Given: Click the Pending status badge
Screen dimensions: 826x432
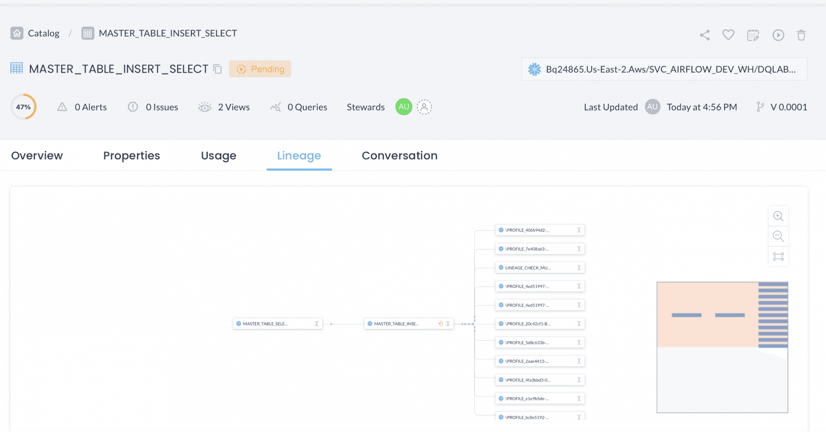Looking at the screenshot, I should coord(260,69).
